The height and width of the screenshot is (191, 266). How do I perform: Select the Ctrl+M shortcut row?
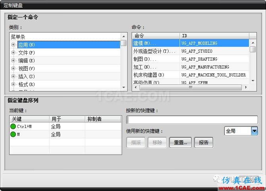point(65,126)
